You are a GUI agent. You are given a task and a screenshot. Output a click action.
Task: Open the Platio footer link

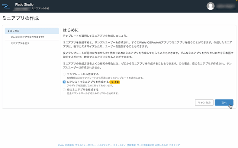click(x=61, y=145)
